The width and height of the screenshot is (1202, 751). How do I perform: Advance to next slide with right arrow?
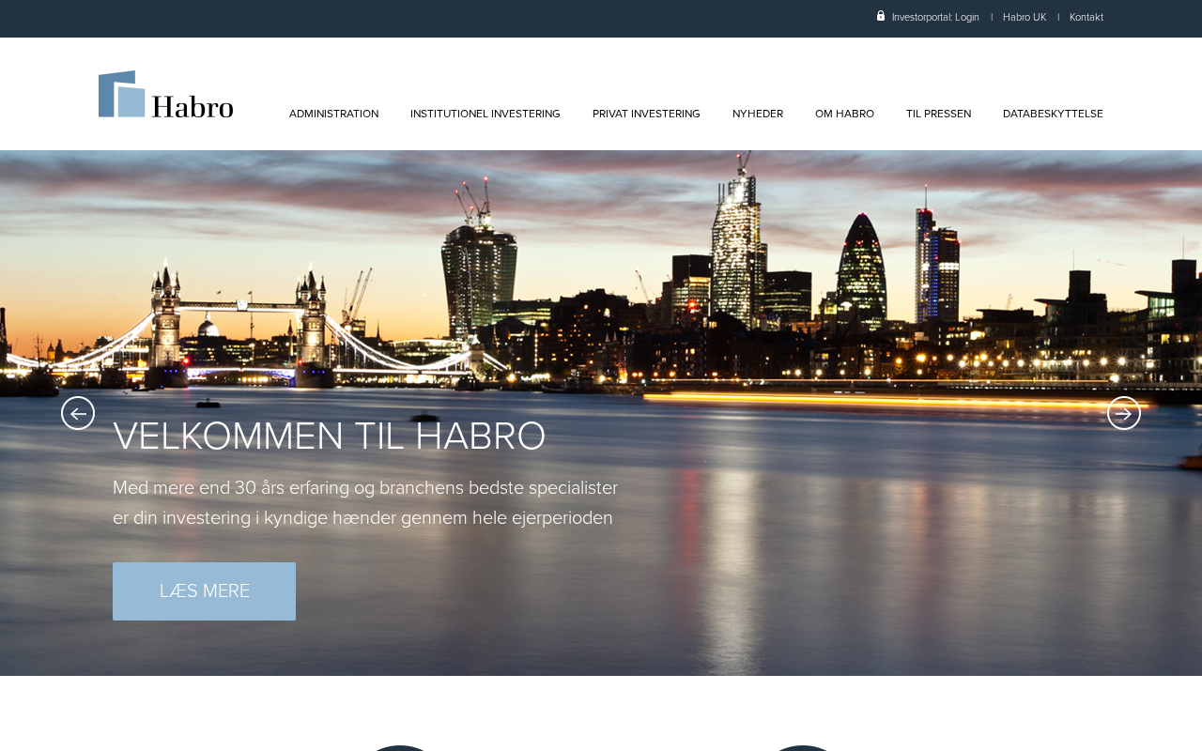[x=1124, y=413]
